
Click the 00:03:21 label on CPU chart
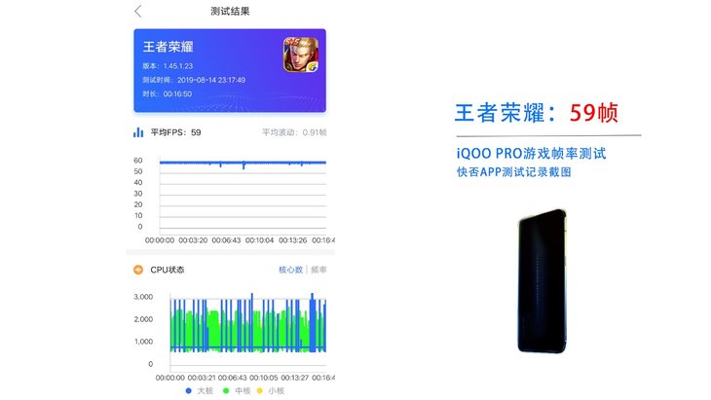click(x=202, y=378)
